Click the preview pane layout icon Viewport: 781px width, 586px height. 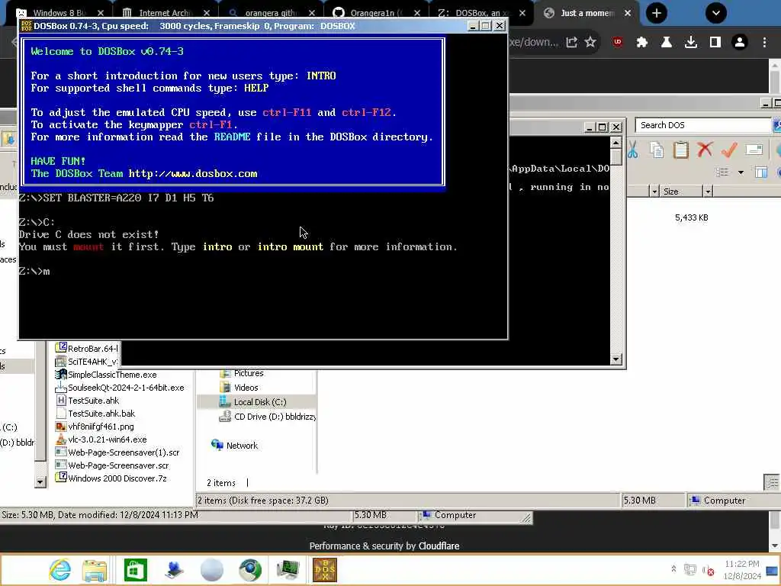click(760, 172)
